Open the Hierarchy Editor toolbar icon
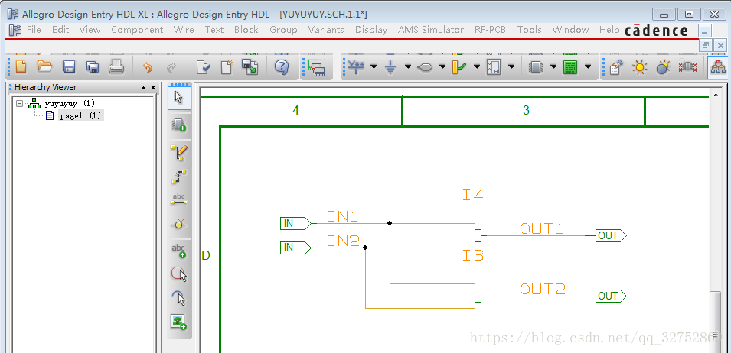This screenshot has width=731, height=353. pos(718,67)
